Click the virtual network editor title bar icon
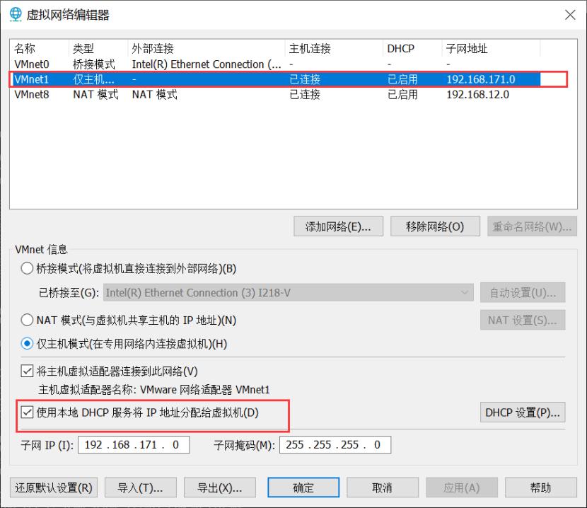Image resolution: width=587 pixels, height=508 pixels. [15, 14]
